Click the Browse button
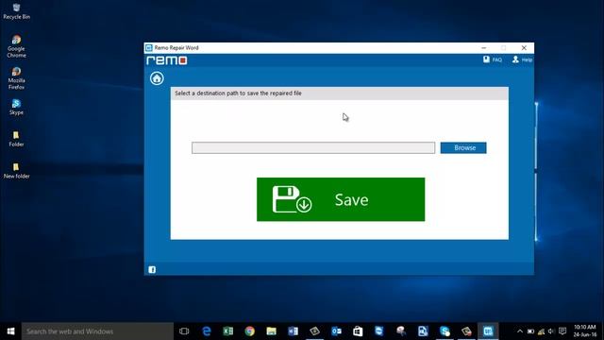This screenshot has width=604, height=340. coord(463,148)
